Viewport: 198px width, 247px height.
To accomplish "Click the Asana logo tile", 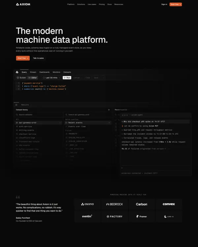I will click(87, 204).
